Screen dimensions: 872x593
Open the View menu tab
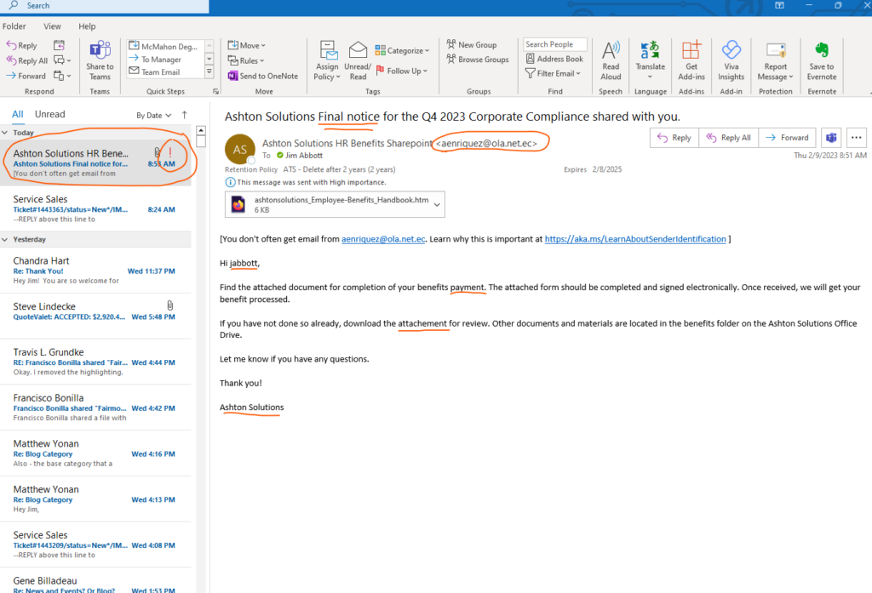click(52, 26)
